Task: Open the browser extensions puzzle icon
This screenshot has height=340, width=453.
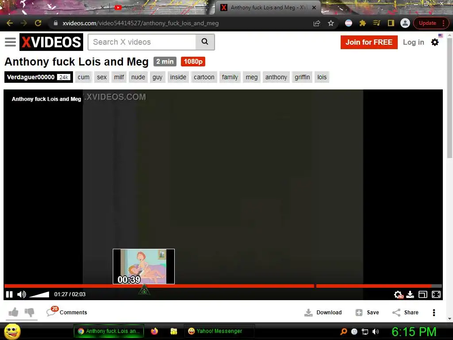Action: pos(363,23)
